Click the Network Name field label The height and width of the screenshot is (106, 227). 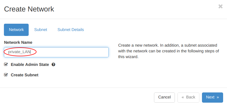[x=18, y=42]
